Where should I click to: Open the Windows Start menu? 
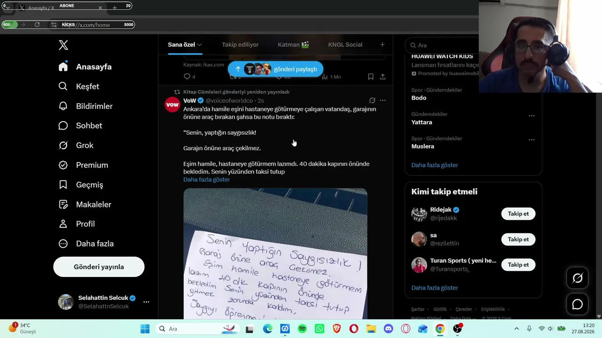point(145,329)
